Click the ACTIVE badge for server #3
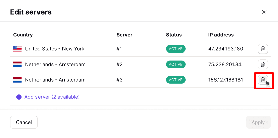The image size is (278, 138). point(176,80)
